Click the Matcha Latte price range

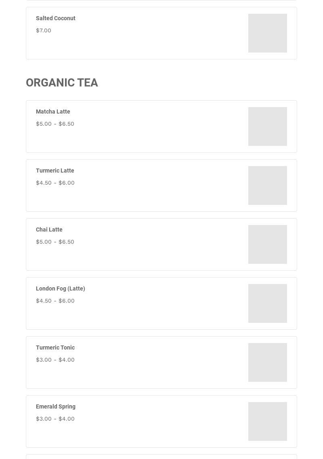click(x=55, y=124)
